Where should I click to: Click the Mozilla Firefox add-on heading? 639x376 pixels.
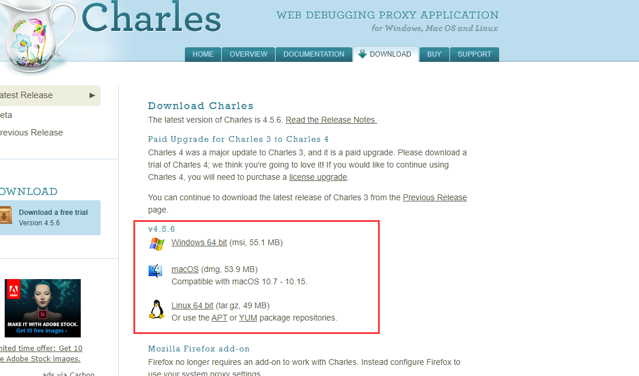(x=199, y=349)
